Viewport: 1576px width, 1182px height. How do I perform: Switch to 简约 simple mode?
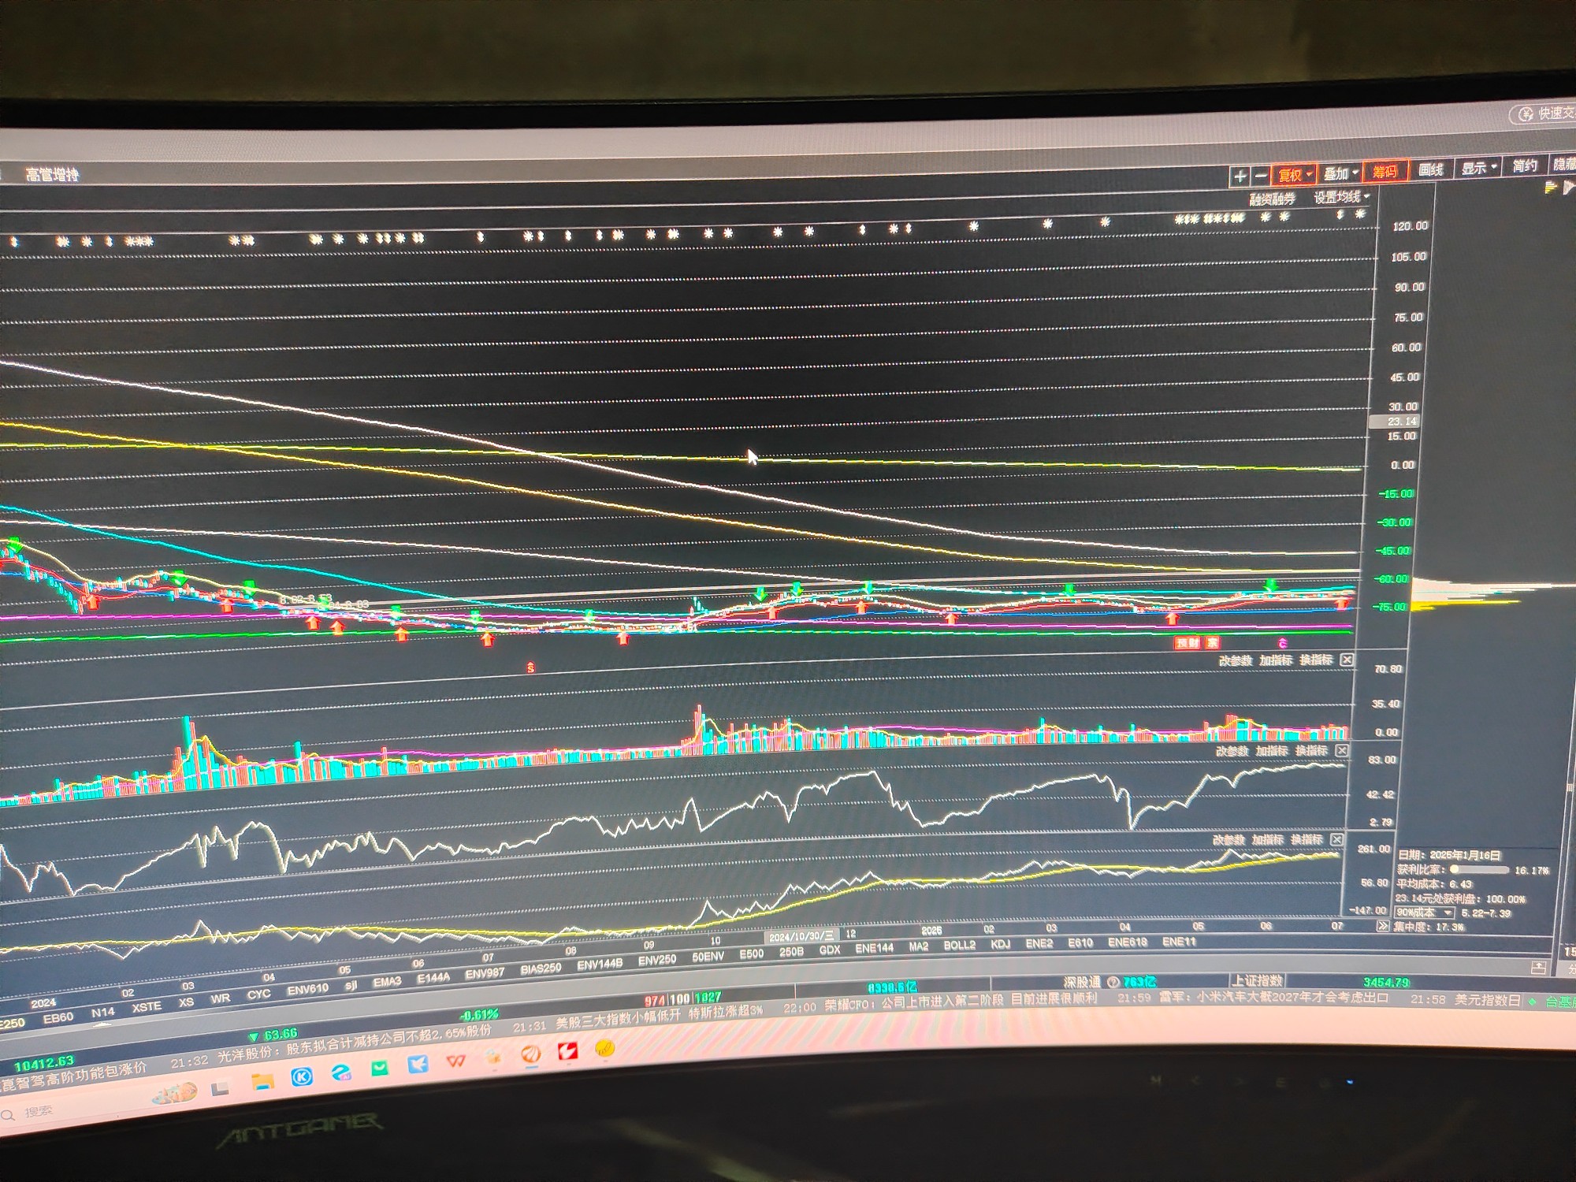point(1524,165)
